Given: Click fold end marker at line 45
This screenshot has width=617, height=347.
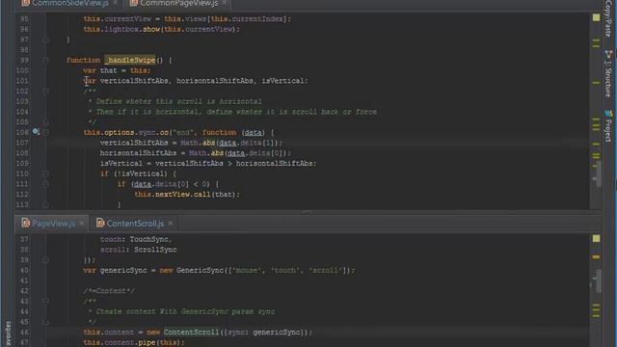Looking at the screenshot, I should point(45,322).
